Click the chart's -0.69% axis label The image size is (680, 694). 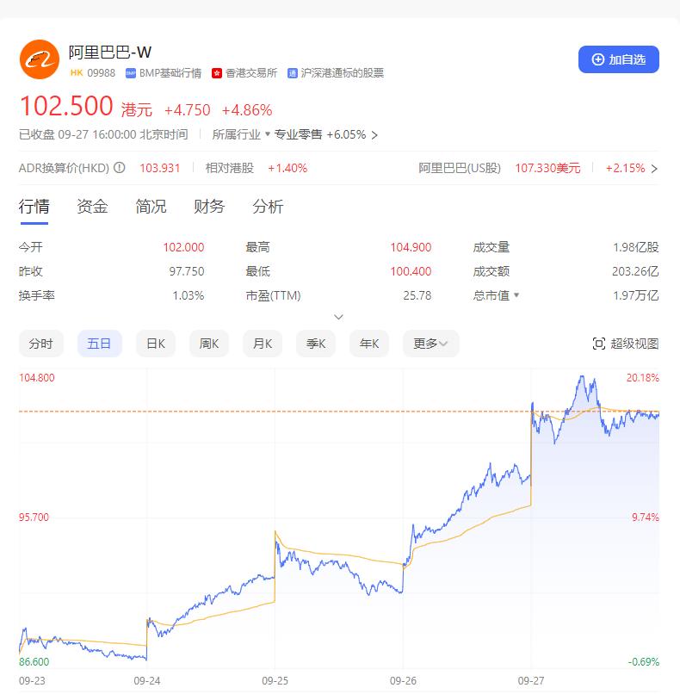coord(644,661)
